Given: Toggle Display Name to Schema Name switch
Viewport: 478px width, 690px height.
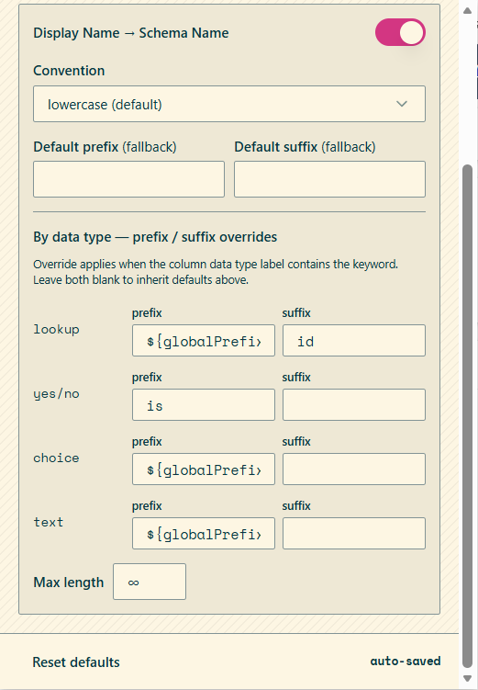Looking at the screenshot, I should [x=400, y=32].
